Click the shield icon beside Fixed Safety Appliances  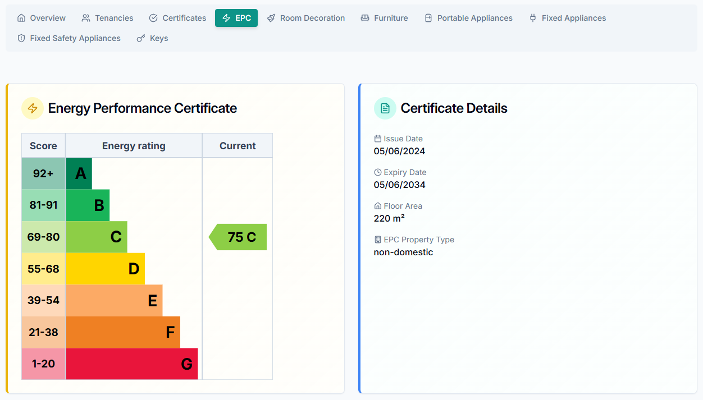tap(21, 38)
